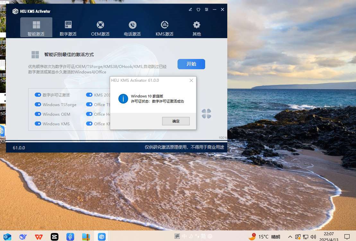Switch off the Office OHook toggle
The image size is (356, 241).
[x=89, y=114]
